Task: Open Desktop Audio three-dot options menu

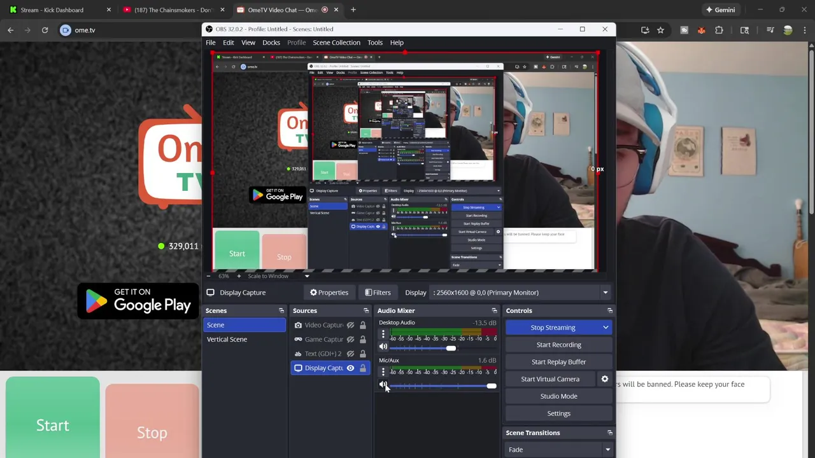Action: pos(383,334)
